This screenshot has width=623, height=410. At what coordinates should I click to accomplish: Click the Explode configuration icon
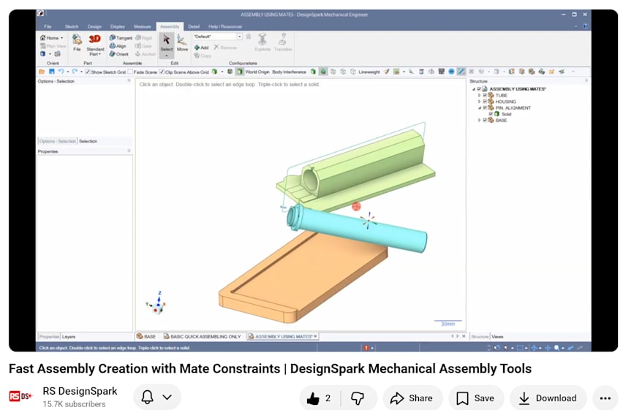(263, 42)
